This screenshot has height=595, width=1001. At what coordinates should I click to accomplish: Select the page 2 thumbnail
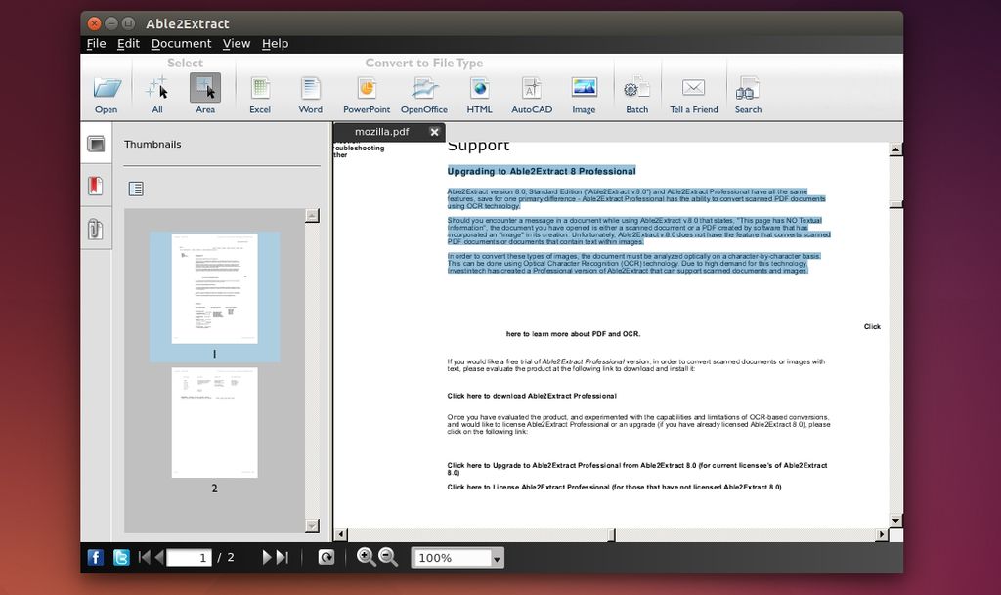point(214,422)
